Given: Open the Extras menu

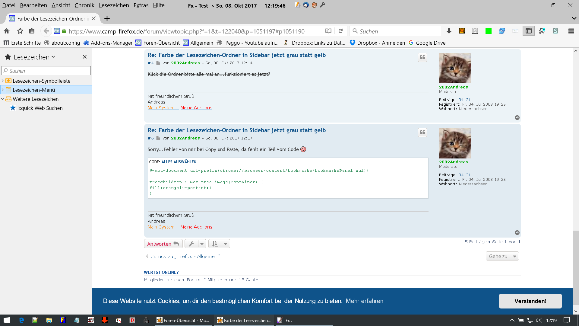Looking at the screenshot, I should [141, 5].
